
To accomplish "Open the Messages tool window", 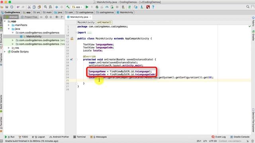I will (x=98, y=137).
